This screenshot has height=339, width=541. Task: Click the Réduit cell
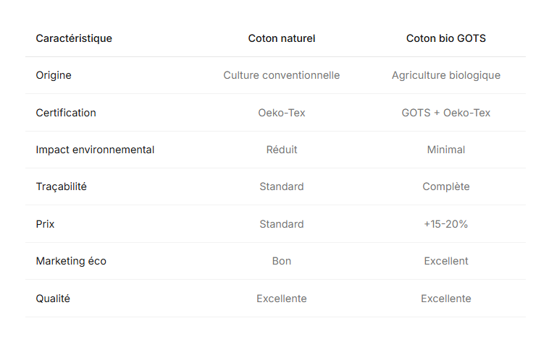(282, 150)
